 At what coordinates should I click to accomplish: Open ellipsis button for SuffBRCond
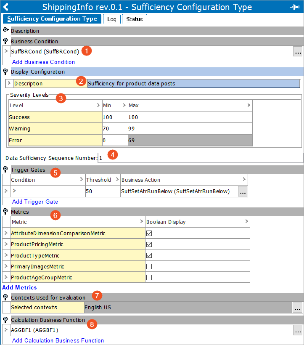coord(298,51)
